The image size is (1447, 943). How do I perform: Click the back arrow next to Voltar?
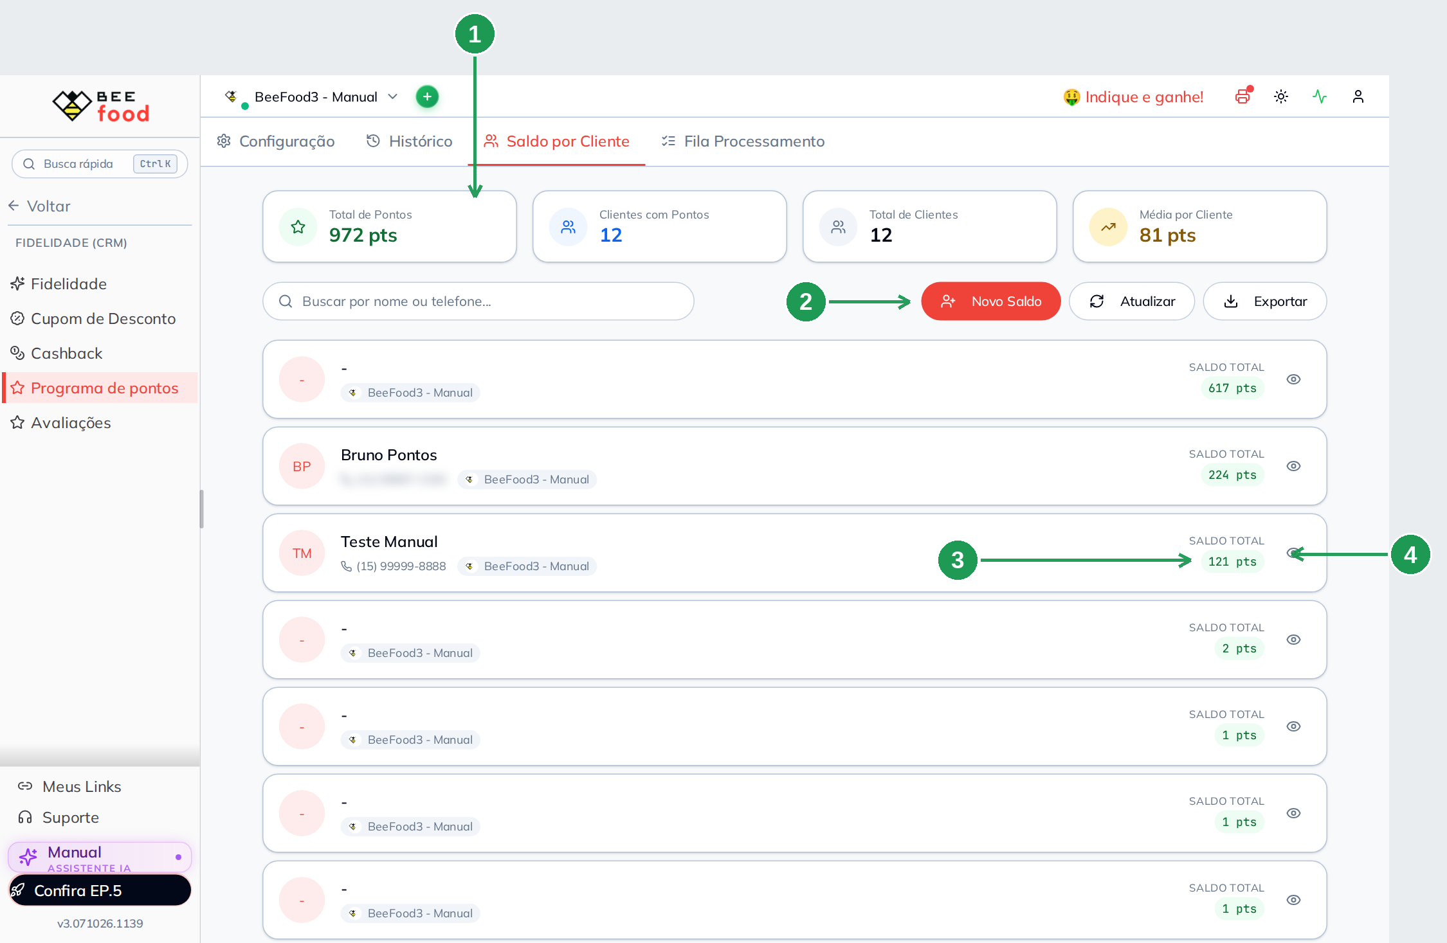(14, 206)
